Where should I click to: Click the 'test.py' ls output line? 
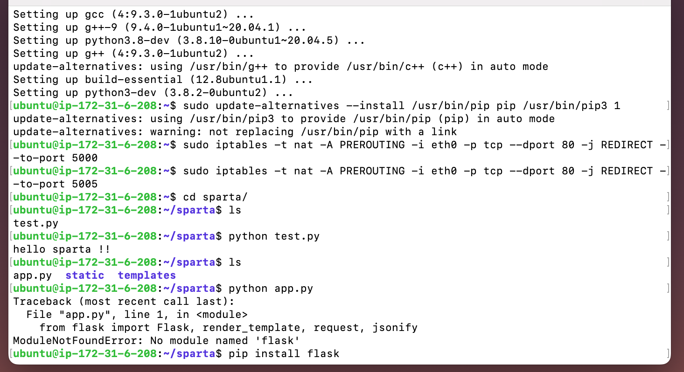point(35,223)
